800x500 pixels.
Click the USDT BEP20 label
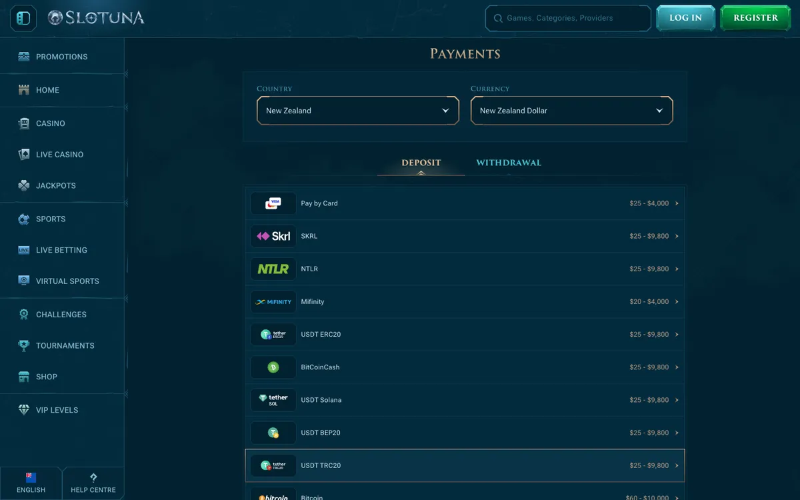coord(321,433)
